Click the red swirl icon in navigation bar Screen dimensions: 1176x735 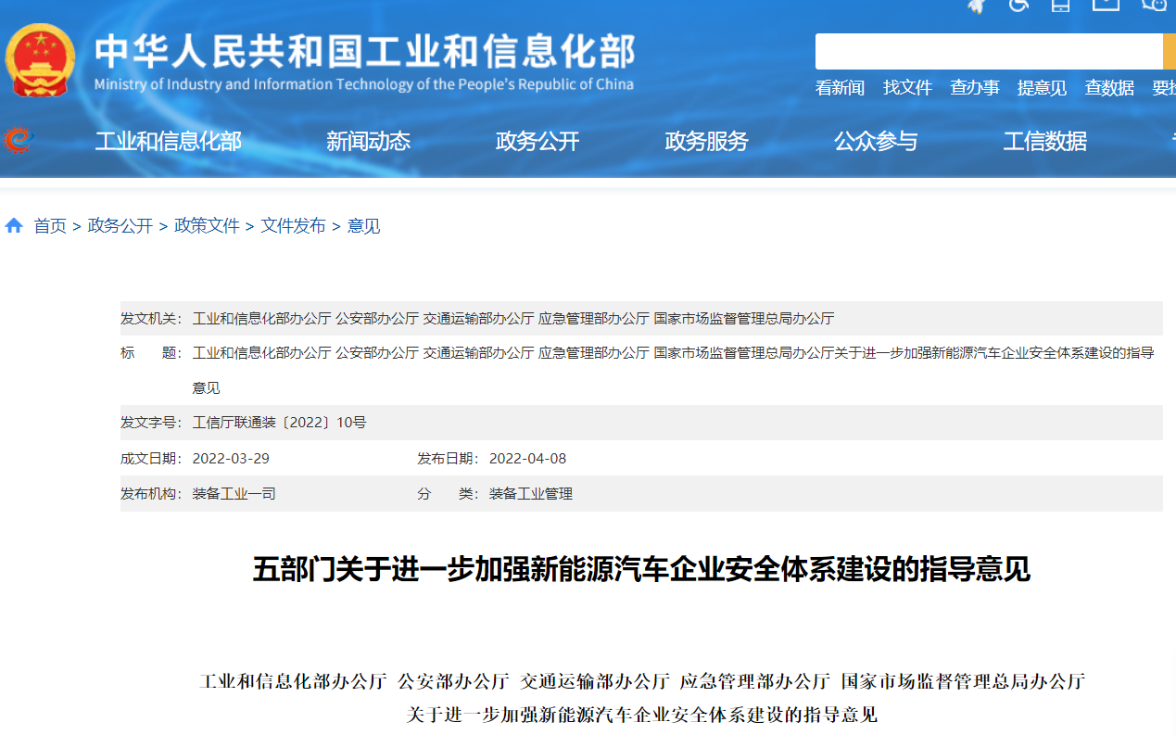click(19, 141)
